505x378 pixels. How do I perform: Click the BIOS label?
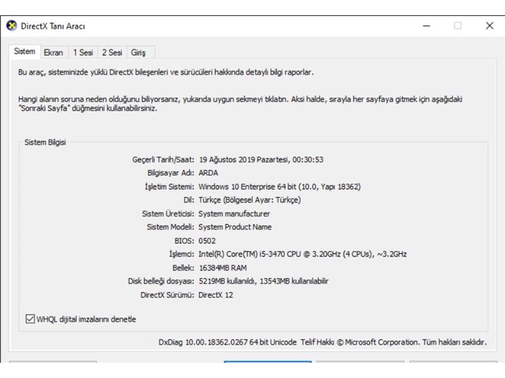pyautogui.click(x=184, y=241)
